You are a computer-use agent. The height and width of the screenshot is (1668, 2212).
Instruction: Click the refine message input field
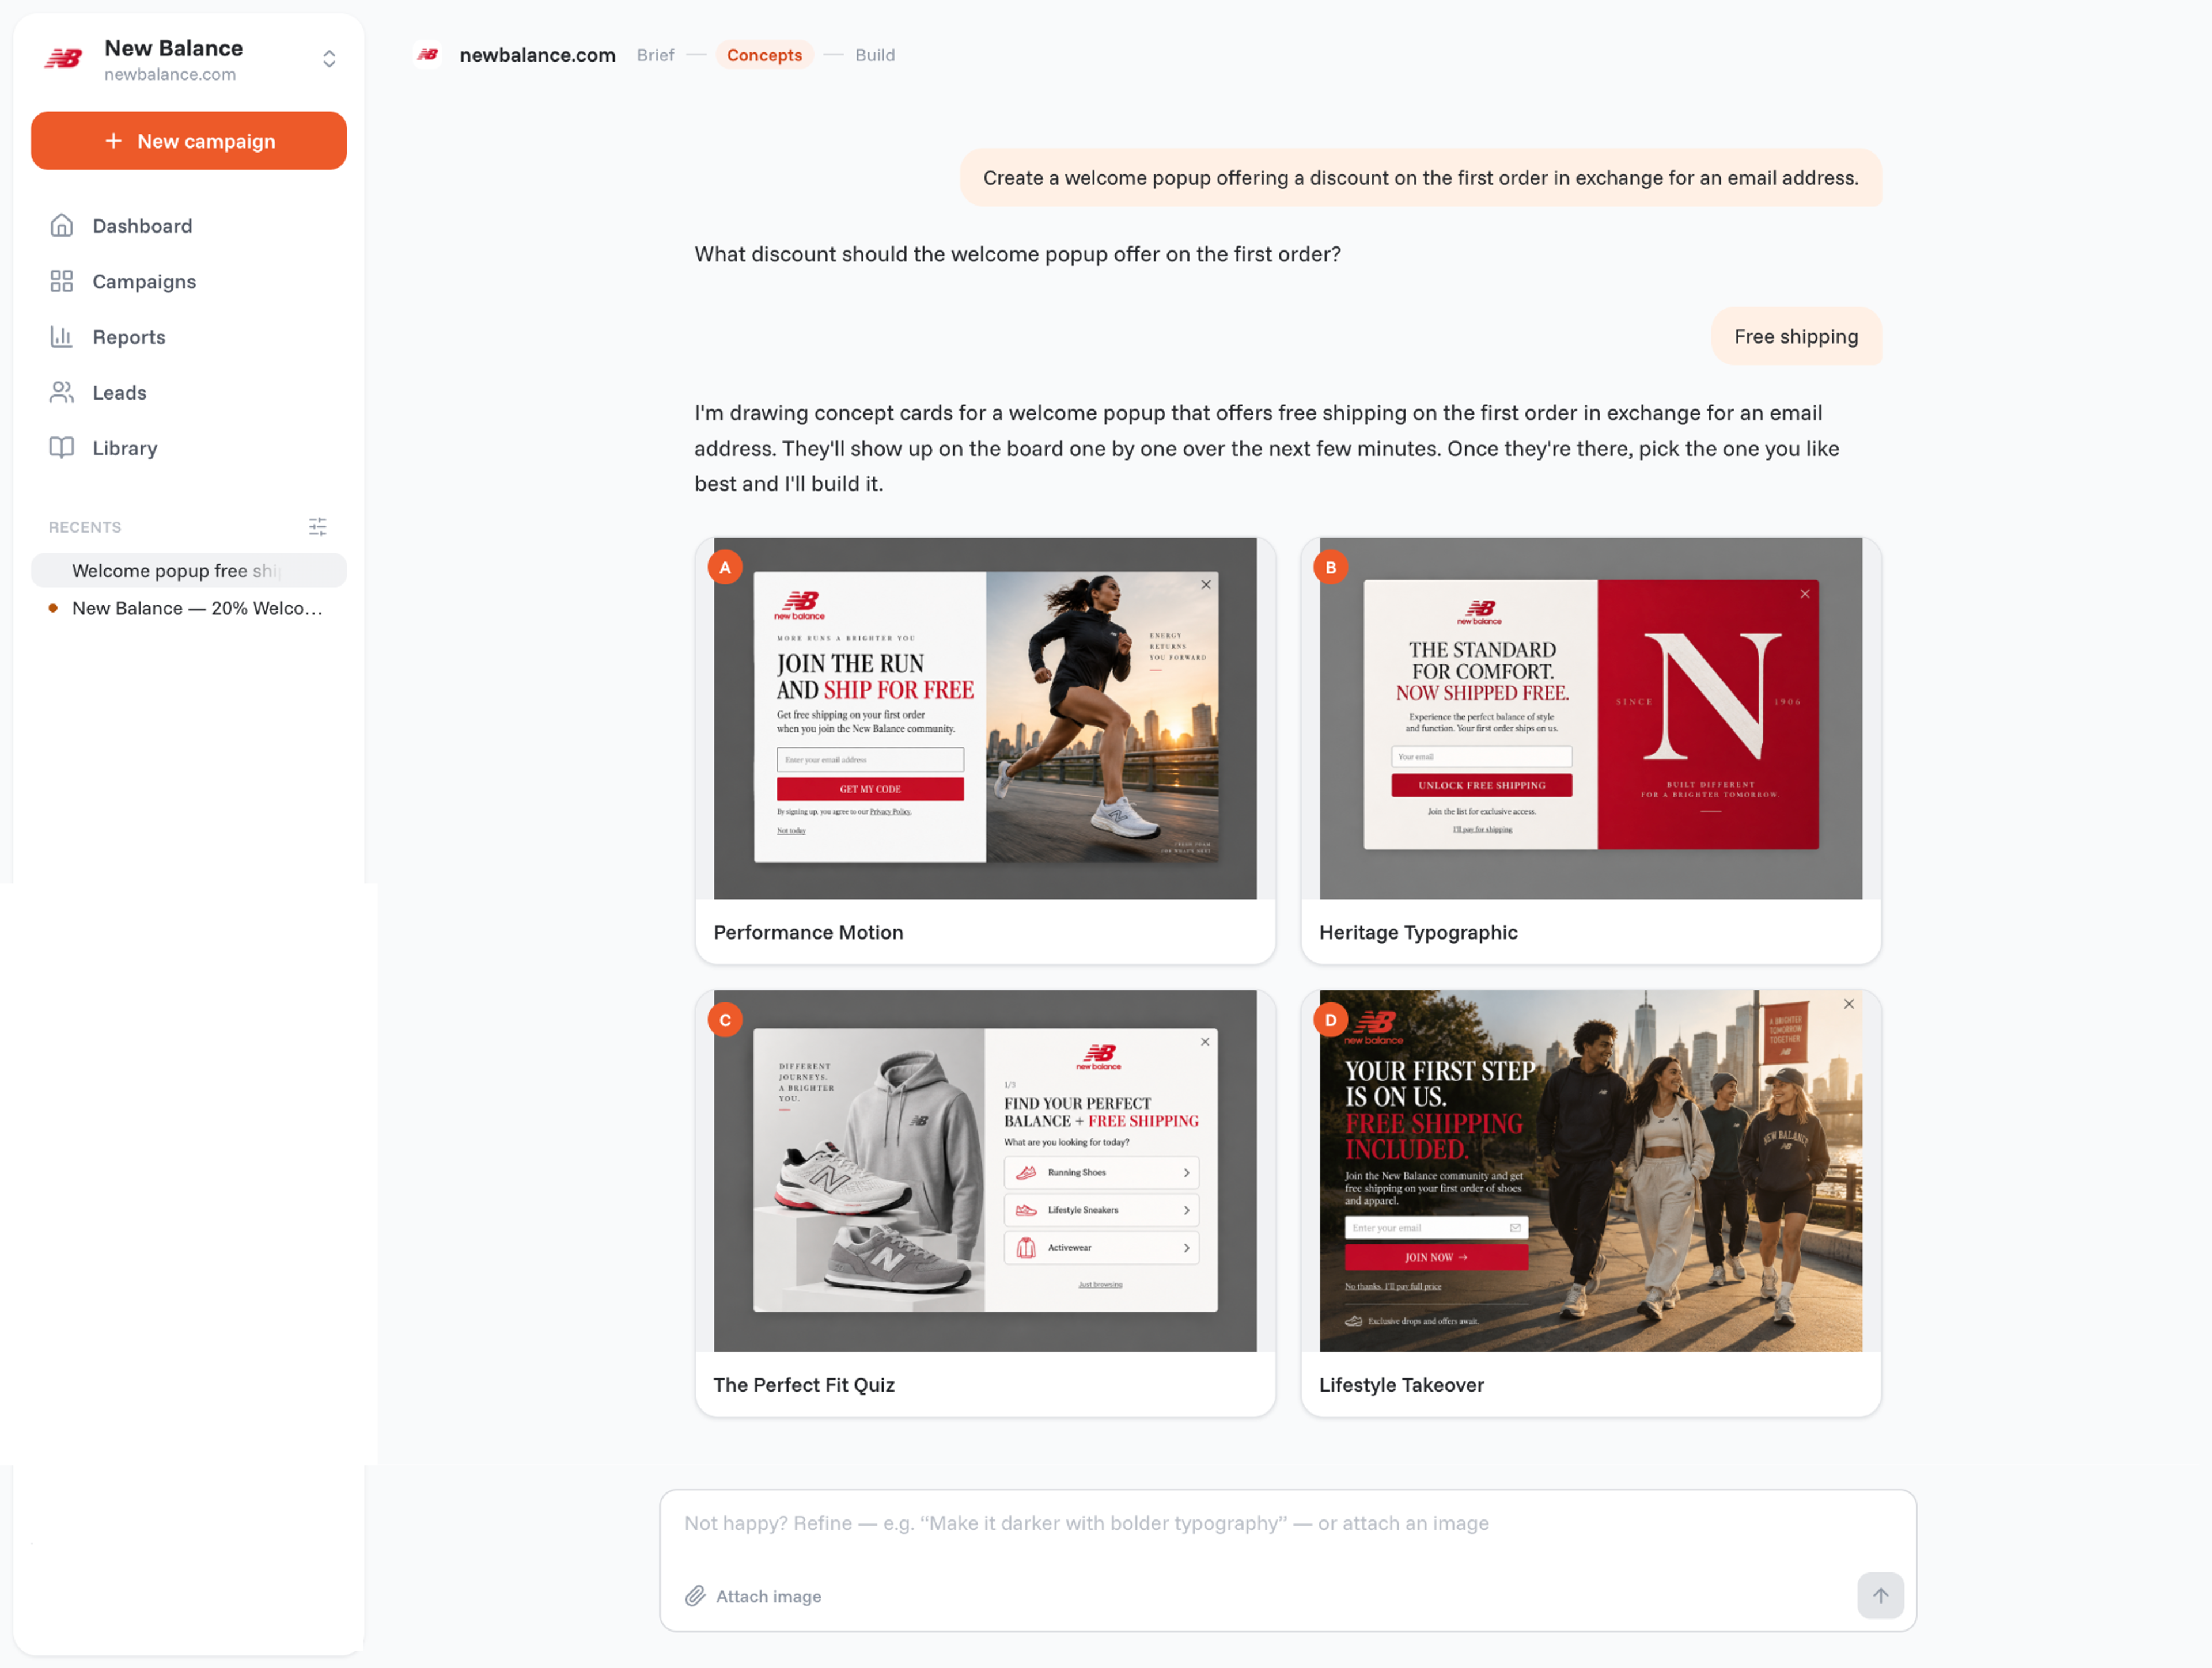pyautogui.click(x=1287, y=1524)
